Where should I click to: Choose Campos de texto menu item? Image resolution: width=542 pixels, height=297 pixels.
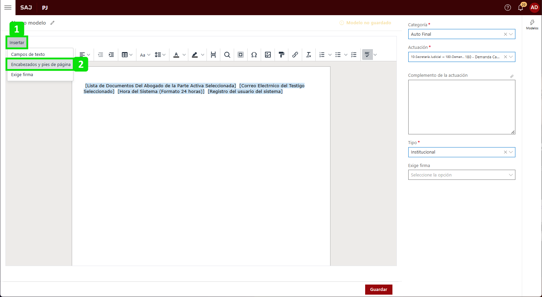[x=28, y=54]
